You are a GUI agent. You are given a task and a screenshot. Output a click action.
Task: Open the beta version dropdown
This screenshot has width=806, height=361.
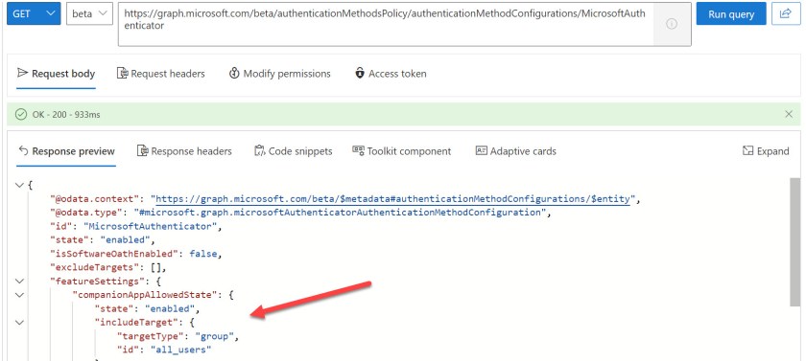point(89,13)
